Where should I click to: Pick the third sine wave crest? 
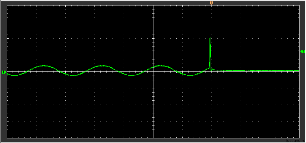[x=160, y=65]
